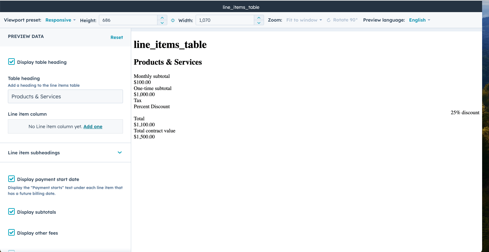
Task: Click the Monthly subtotal text
Action: pos(152,76)
